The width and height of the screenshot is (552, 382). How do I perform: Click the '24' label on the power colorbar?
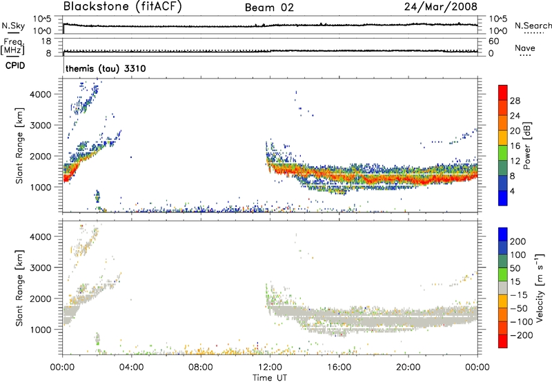(x=515, y=116)
